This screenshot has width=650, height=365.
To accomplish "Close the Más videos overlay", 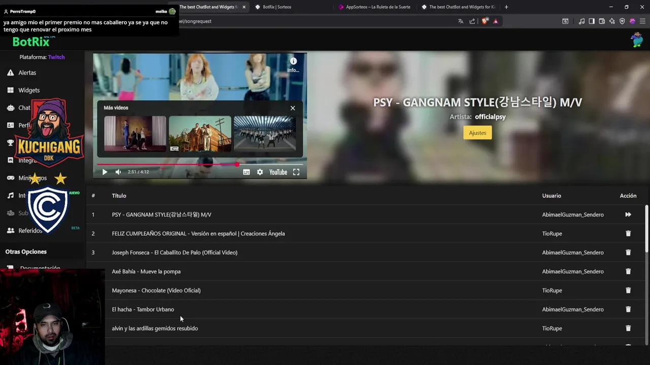I will [292, 108].
